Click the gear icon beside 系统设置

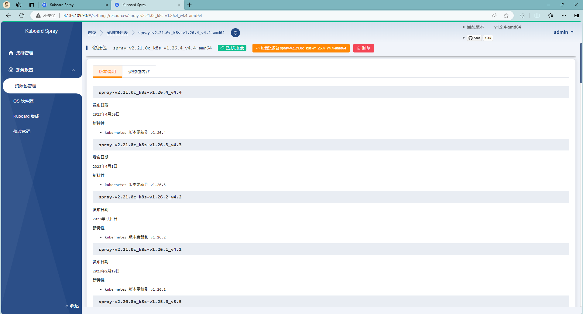tap(11, 70)
